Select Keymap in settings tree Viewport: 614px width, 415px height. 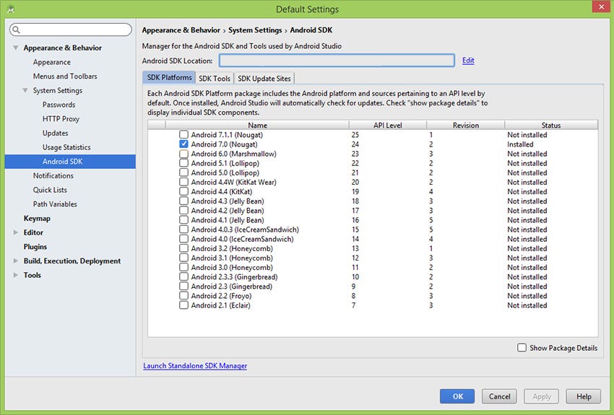[x=37, y=218]
